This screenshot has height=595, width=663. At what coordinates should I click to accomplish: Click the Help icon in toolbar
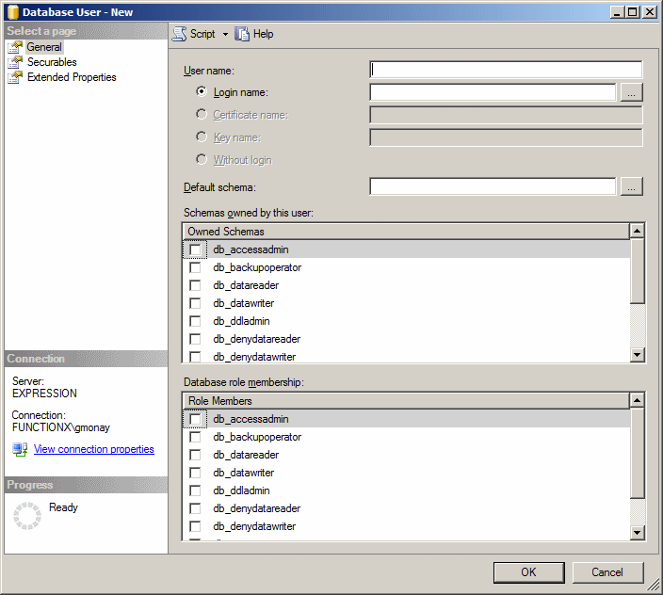click(242, 34)
